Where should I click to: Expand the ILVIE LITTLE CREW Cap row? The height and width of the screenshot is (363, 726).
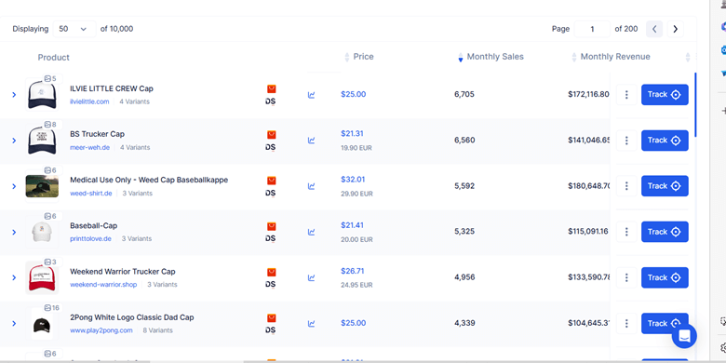(x=14, y=95)
